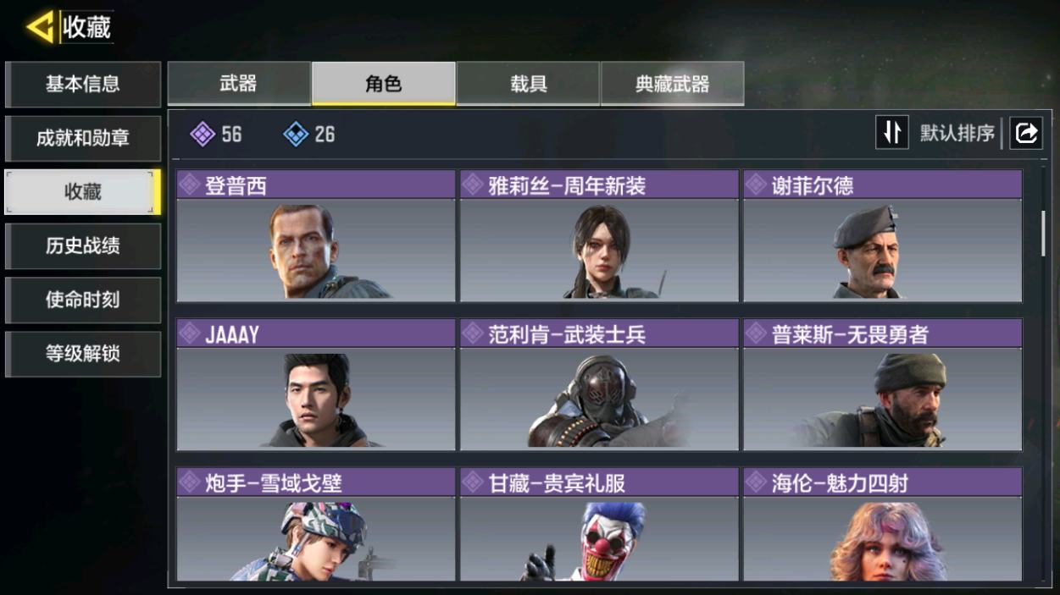
Task: Open 成就和勋章 from the sidebar
Action: pyautogui.click(x=83, y=138)
